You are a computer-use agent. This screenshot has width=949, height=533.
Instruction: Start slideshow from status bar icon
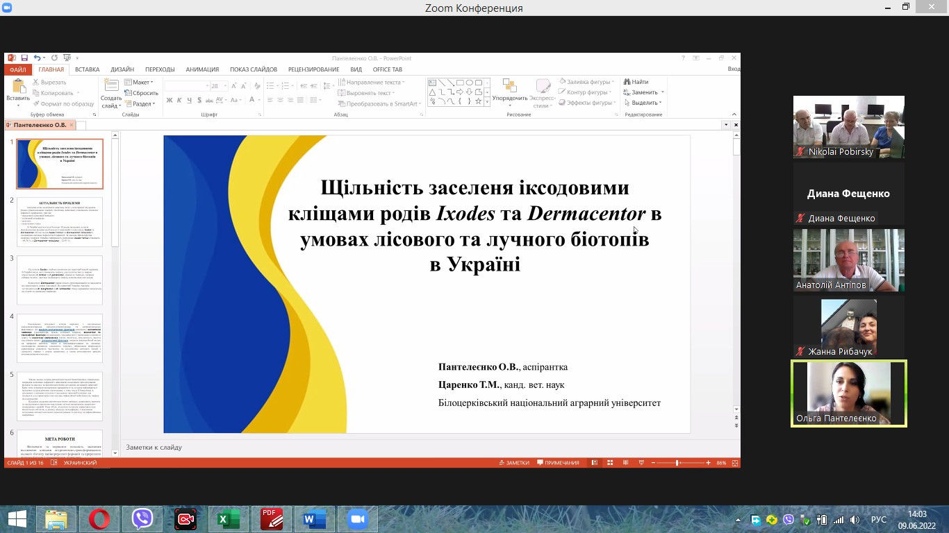[x=640, y=463]
